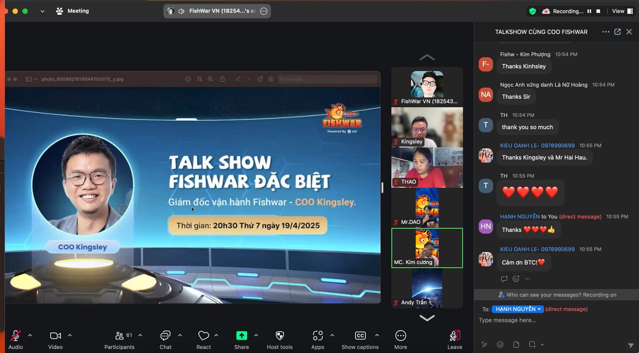Expand the arrow beside Chat
The width and height of the screenshot is (639, 353).
pos(179,335)
